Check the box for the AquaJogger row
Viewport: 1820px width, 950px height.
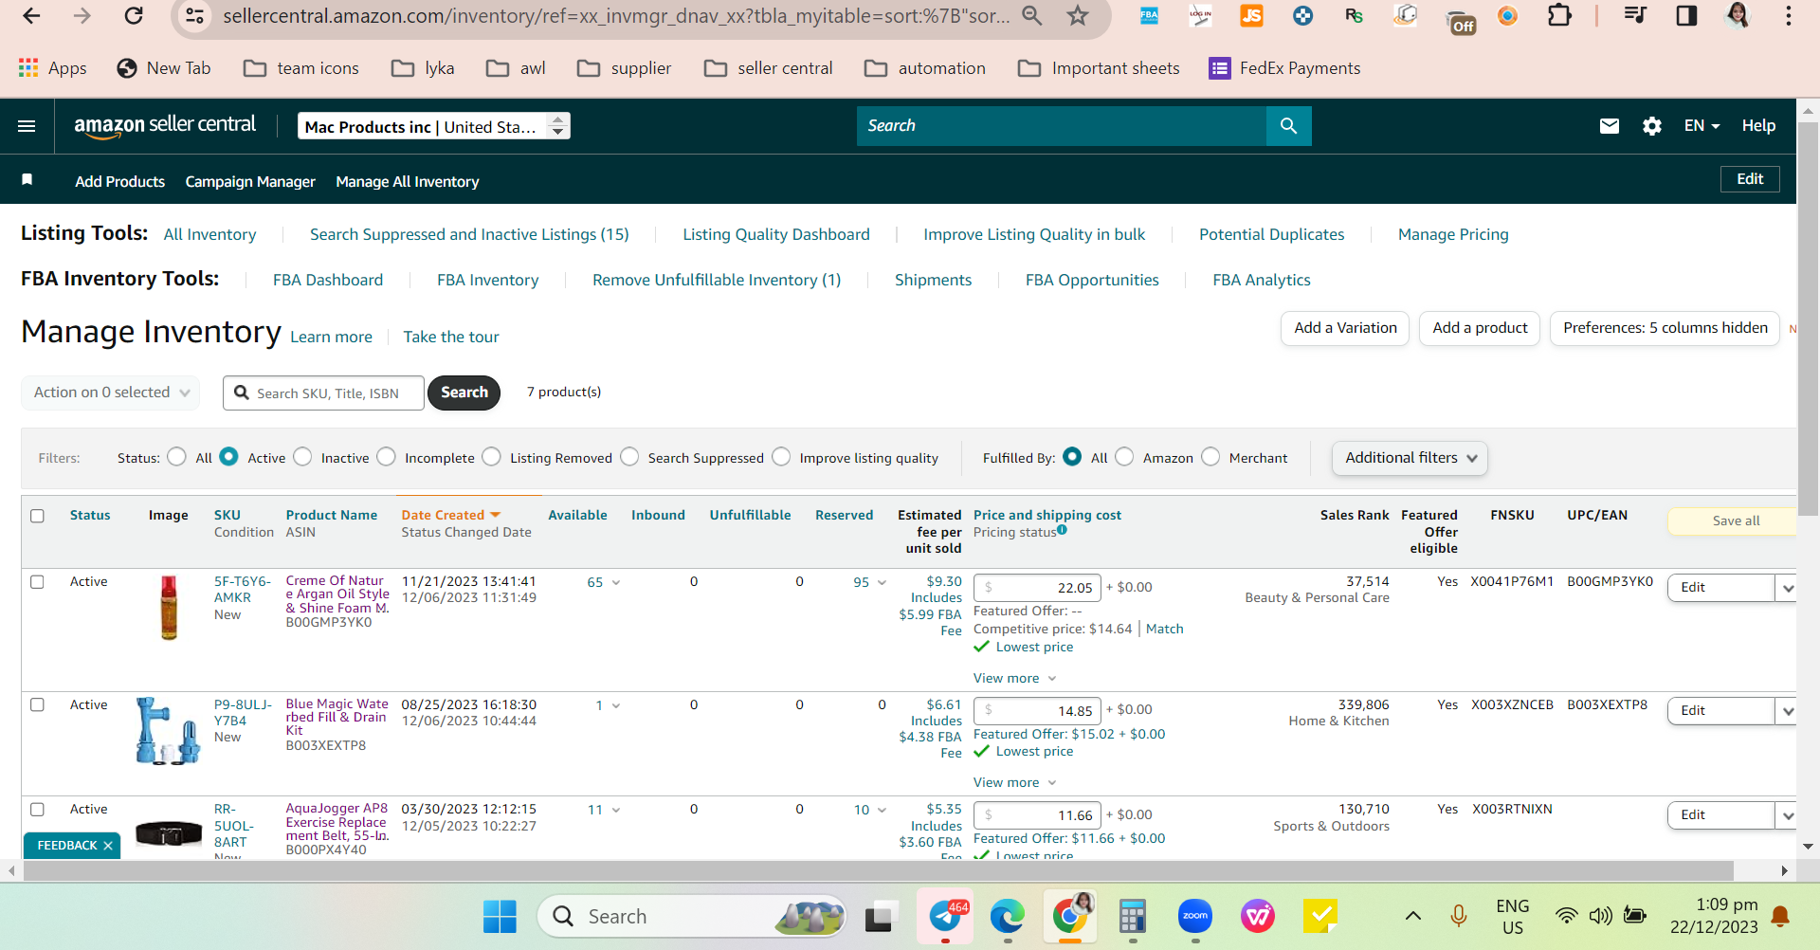coord(38,810)
